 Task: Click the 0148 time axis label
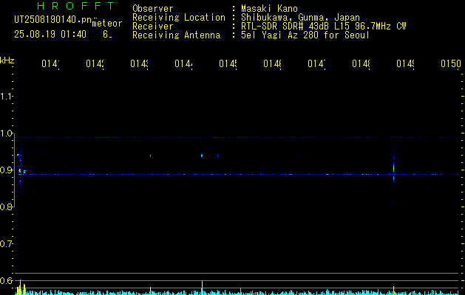click(362, 63)
